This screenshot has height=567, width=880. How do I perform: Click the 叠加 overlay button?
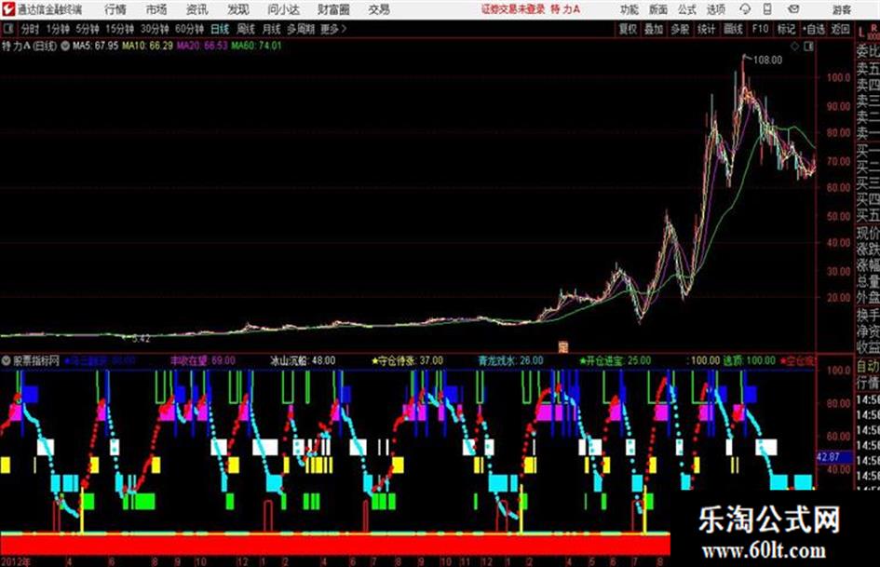click(654, 29)
